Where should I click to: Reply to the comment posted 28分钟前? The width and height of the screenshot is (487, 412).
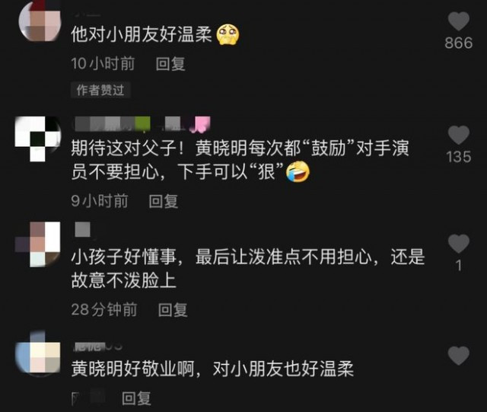pyautogui.click(x=173, y=310)
